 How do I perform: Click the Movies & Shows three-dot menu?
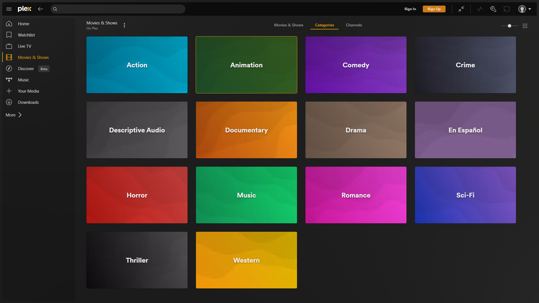(124, 25)
